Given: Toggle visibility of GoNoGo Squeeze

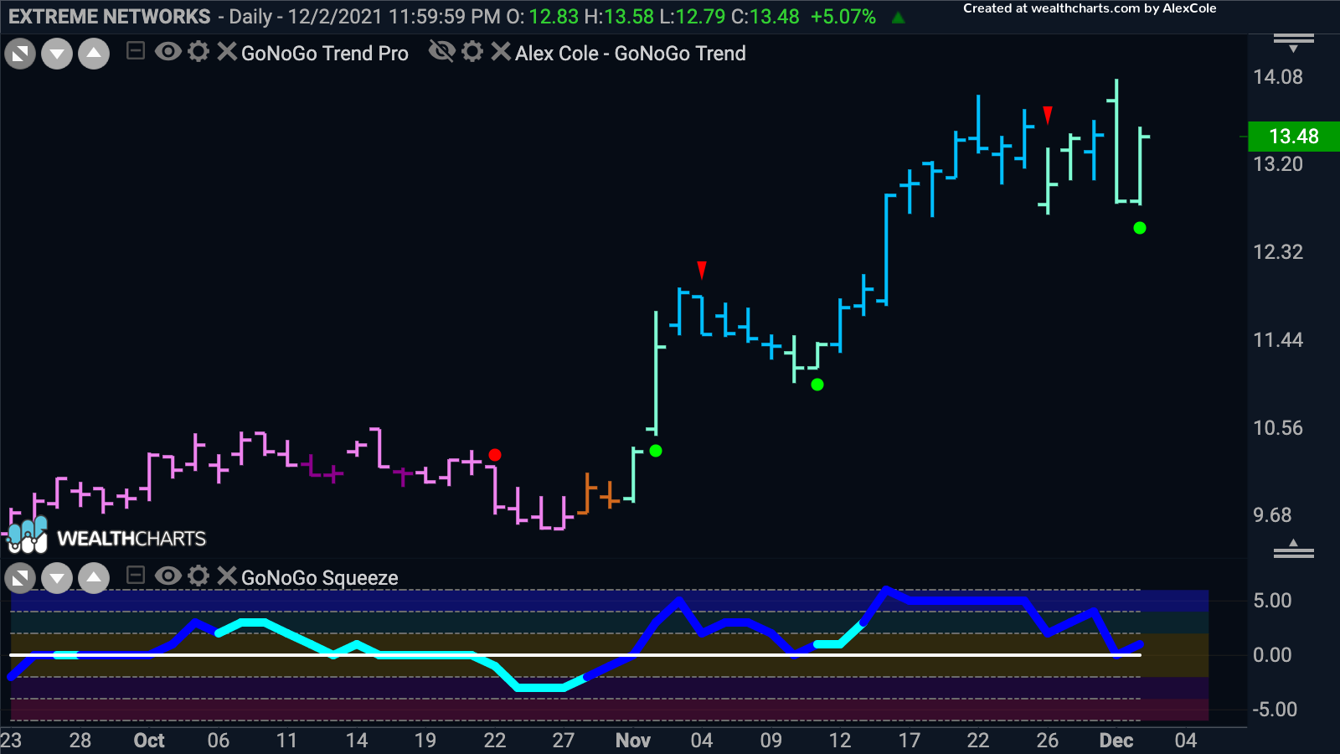Looking at the screenshot, I should [x=168, y=576].
